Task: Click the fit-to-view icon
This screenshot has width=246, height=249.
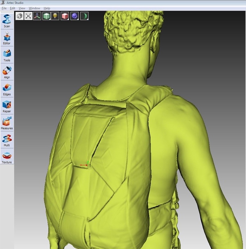Action: tap(28, 16)
